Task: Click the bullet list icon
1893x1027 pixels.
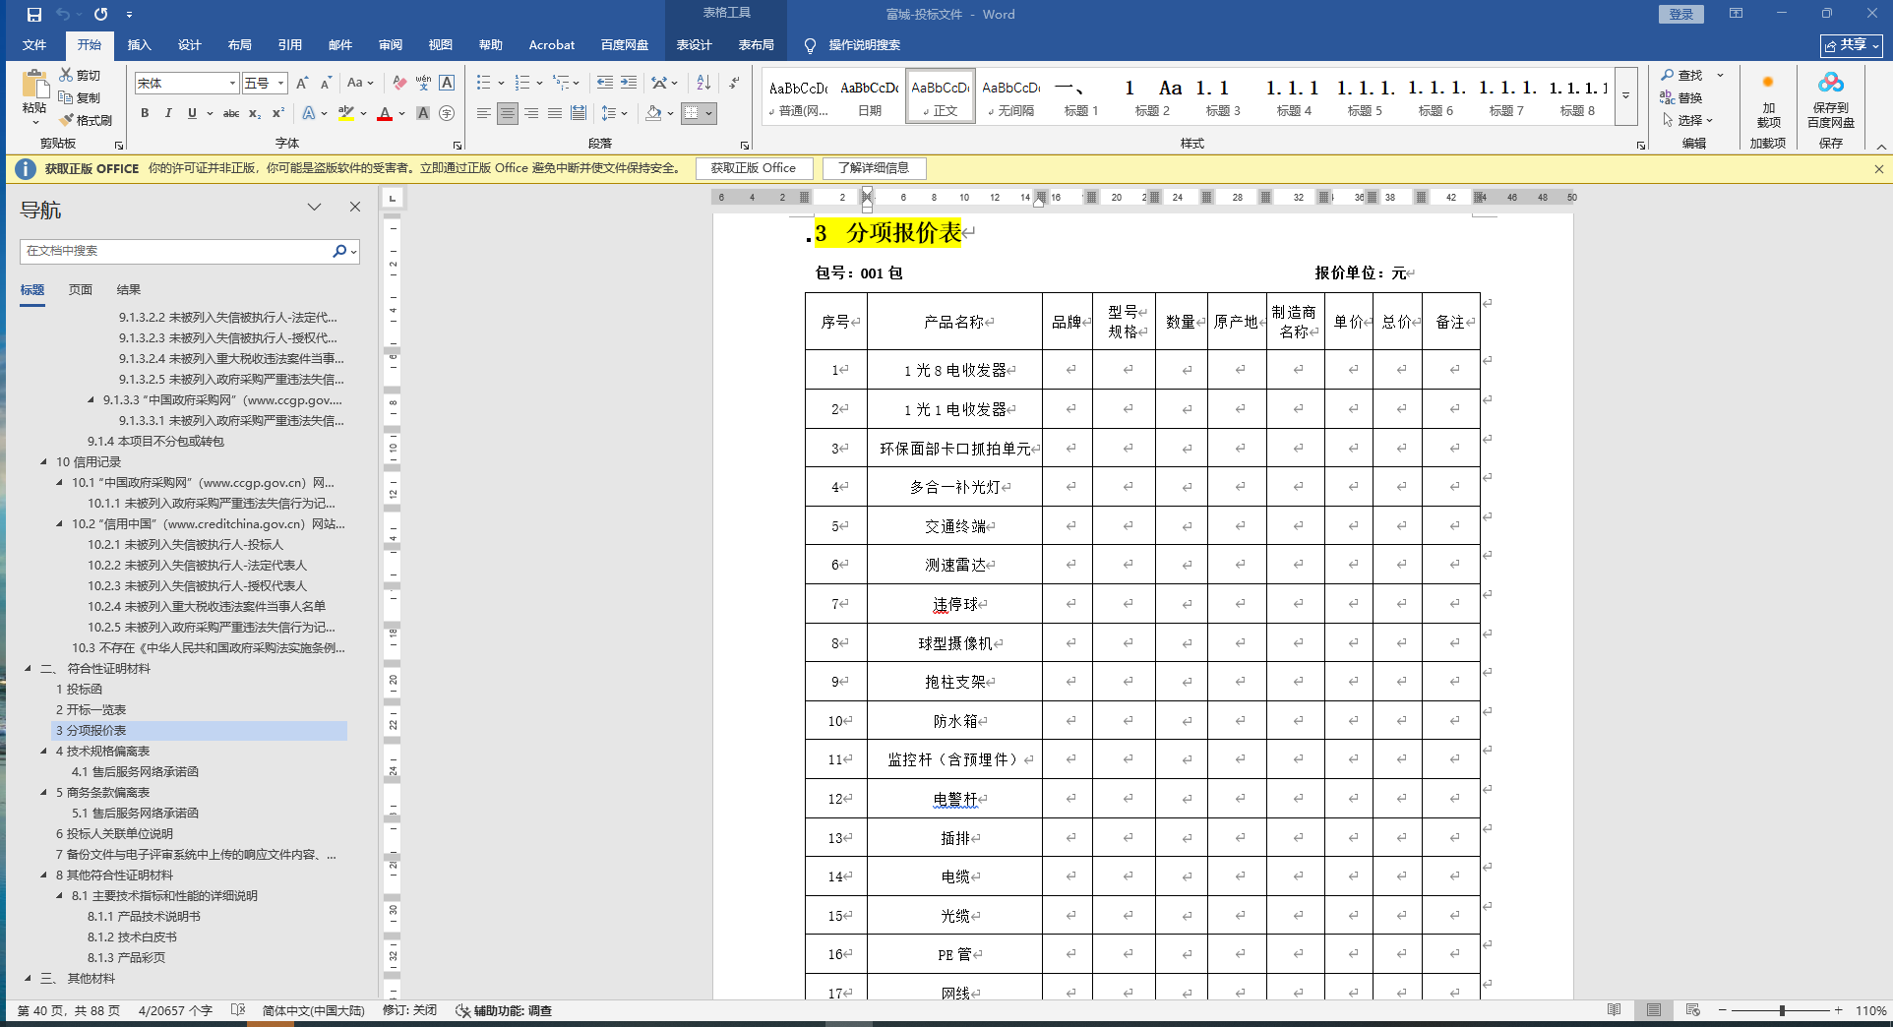Action: pyautogui.click(x=483, y=83)
